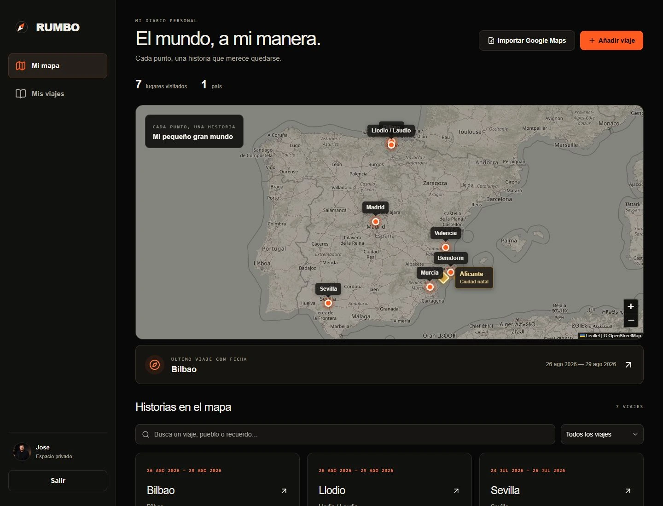Click the Historias en el mapa heading
The image size is (663, 506).
(183, 407)
